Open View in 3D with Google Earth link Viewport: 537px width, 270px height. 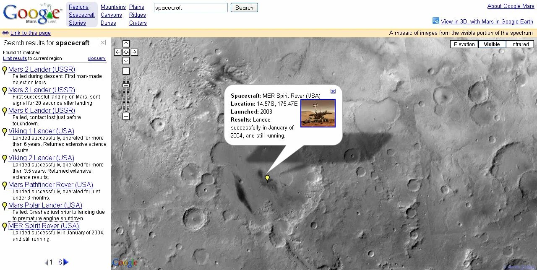[x=487, y=21]
